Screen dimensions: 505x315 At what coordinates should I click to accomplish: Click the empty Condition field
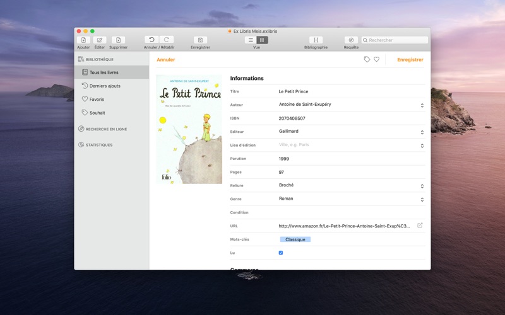tap(351, 212)
